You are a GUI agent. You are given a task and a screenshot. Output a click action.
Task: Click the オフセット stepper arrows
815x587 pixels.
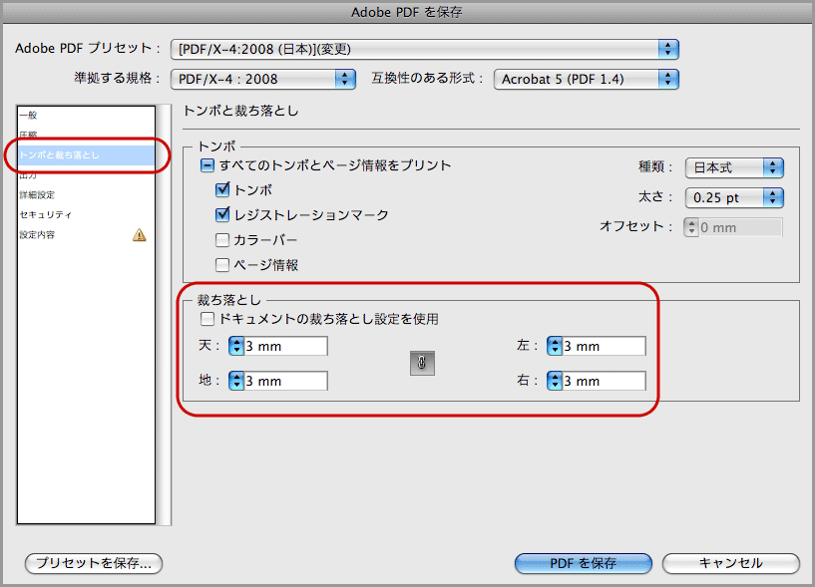tap(690, 227)
